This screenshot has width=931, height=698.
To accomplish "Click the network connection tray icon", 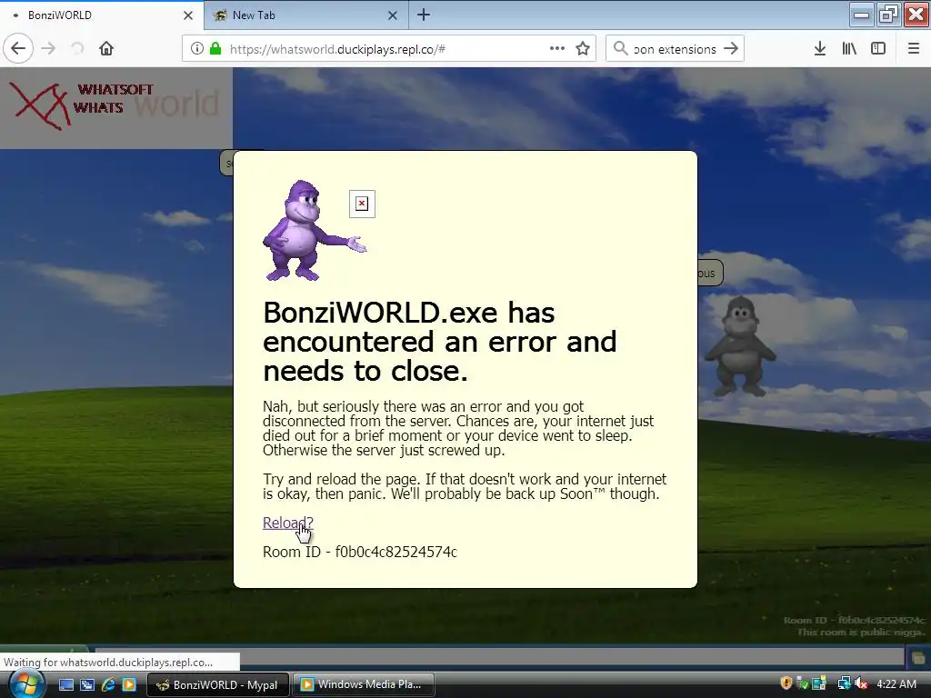I will (x=844, y=683).
